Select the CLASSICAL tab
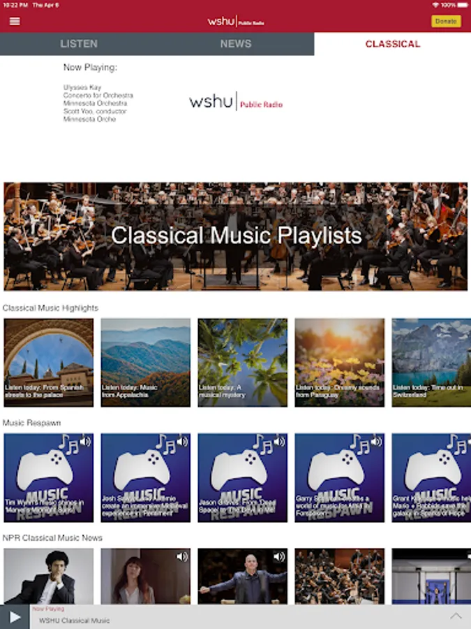 [392, 44]
